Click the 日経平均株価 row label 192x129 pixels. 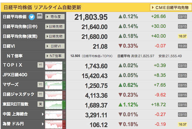click(15, 17)
